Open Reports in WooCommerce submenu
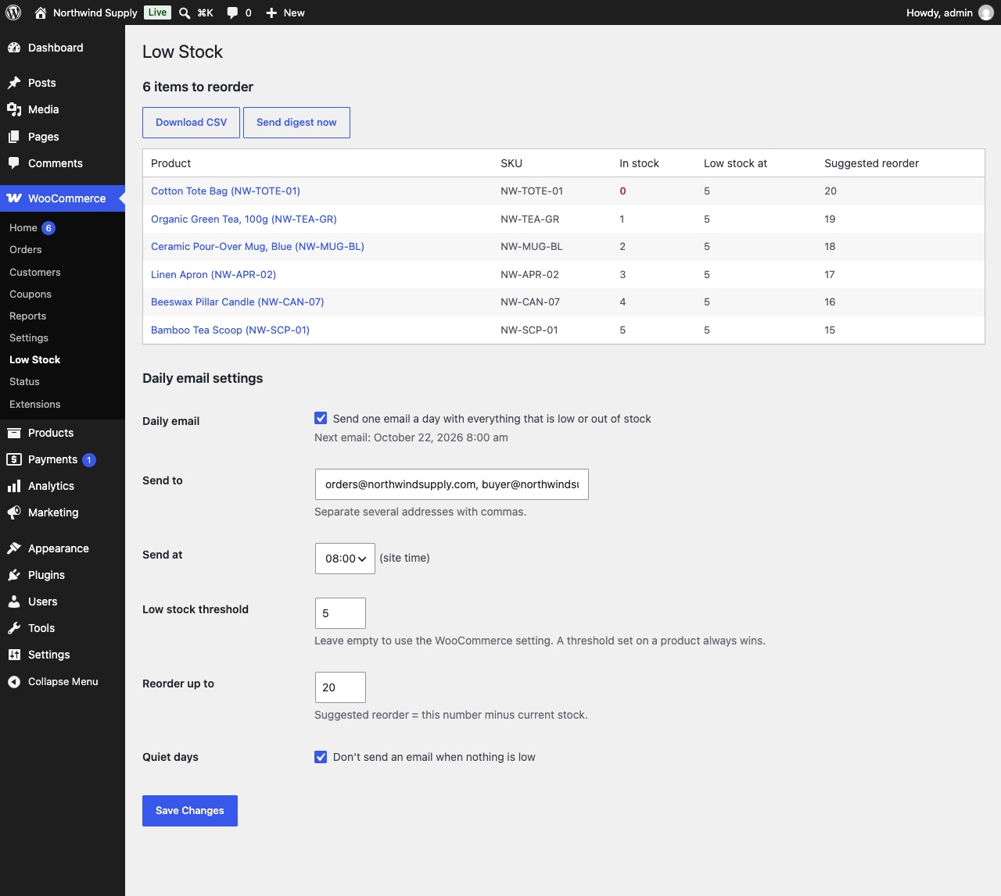Viewport: 1001px width, 896px height. pos(28,316)
